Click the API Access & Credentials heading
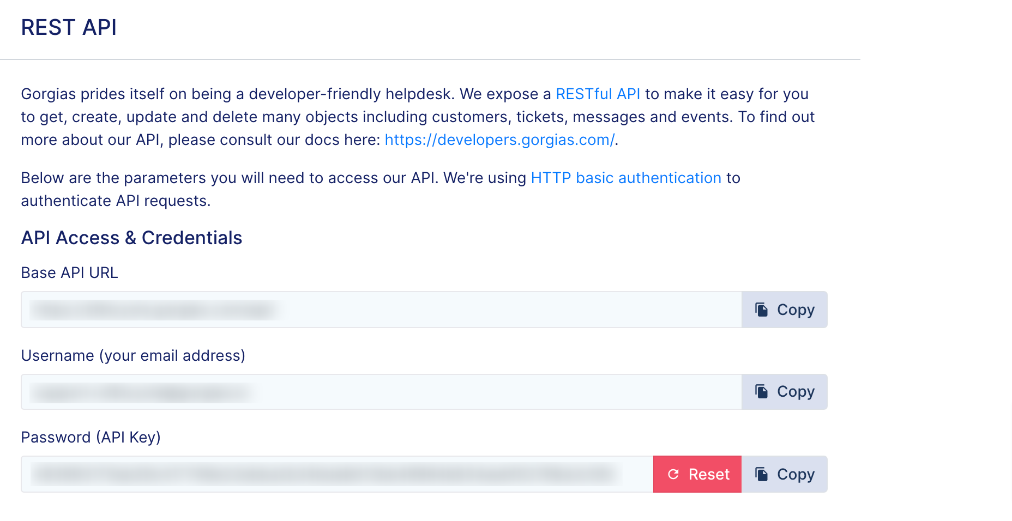1012x521 pixels. [131, 238]
